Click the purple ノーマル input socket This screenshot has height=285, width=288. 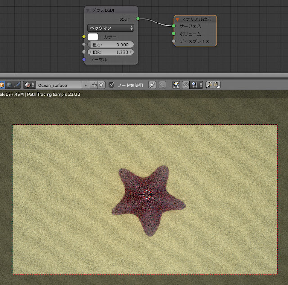pos(84,59)
